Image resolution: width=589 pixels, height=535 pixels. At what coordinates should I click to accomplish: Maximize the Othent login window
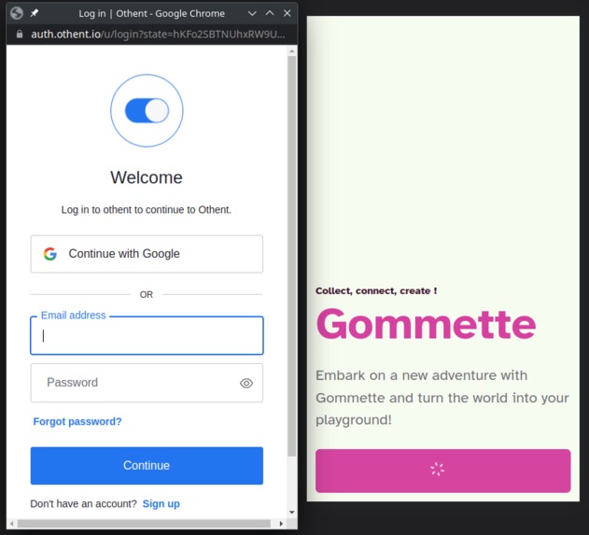[x=270, y=13]
